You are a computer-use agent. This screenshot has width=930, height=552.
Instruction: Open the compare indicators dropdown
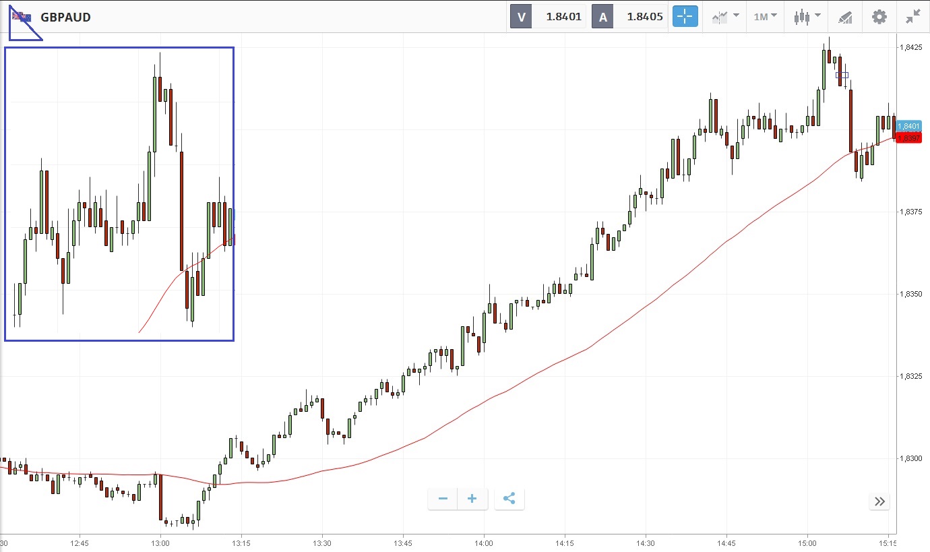pos(725,17)
